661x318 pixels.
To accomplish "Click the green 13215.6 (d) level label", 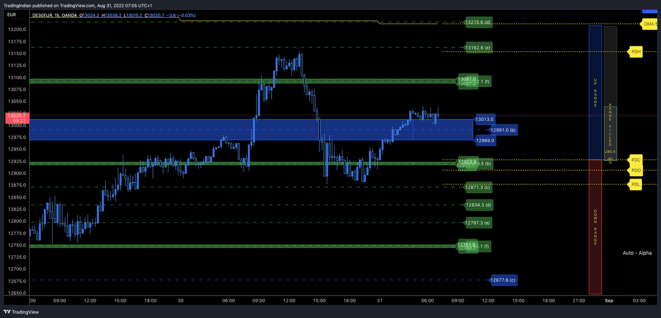I will click(x=479, y=23).
